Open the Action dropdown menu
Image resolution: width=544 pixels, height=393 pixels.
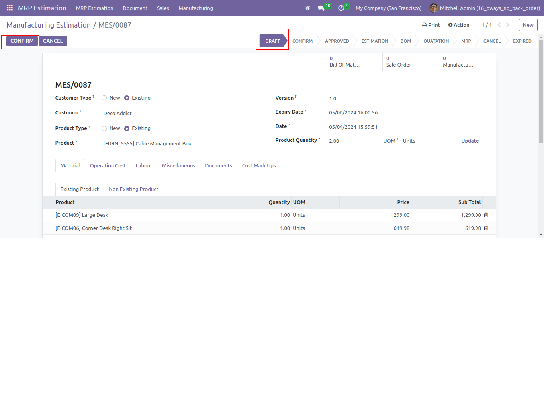(x=459, y=25)
